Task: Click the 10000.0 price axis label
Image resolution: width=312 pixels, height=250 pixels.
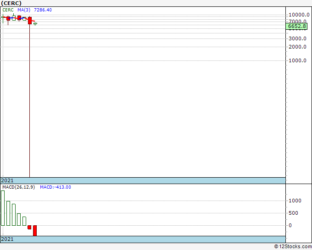Action: tap(299, 15)
